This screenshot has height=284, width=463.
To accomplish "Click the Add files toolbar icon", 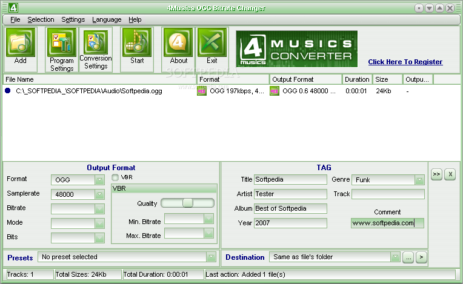I will pos(21,42).
